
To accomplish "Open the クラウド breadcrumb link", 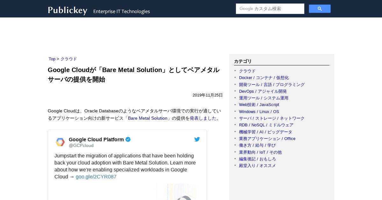I will 69,59.
